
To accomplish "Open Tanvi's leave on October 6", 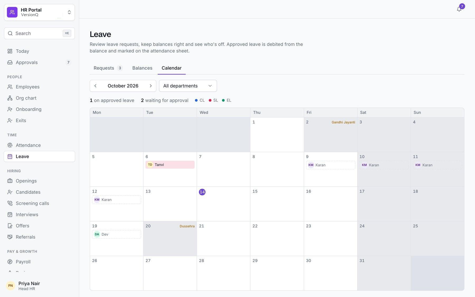I will (x=170, y=165).
